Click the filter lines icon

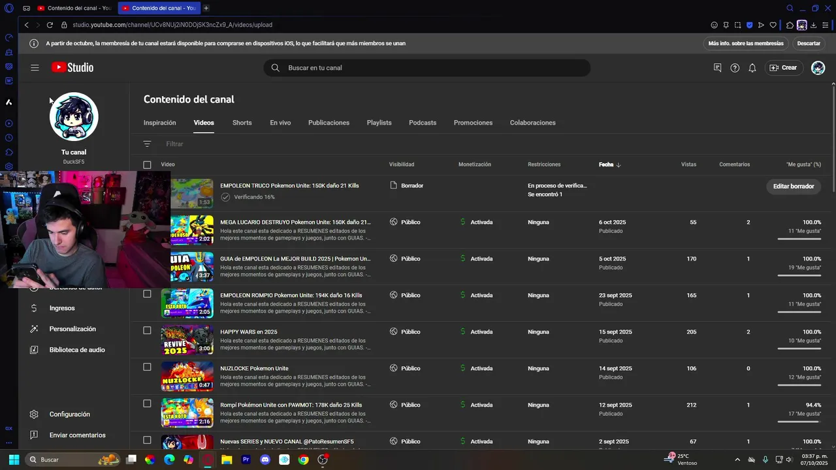[147, 144]
